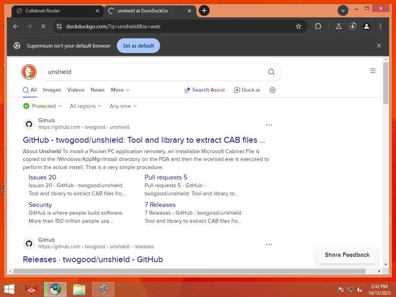Open the extensions puzzle icon
The height and width of the screenshot is (297, 396).
coord(318,26)
